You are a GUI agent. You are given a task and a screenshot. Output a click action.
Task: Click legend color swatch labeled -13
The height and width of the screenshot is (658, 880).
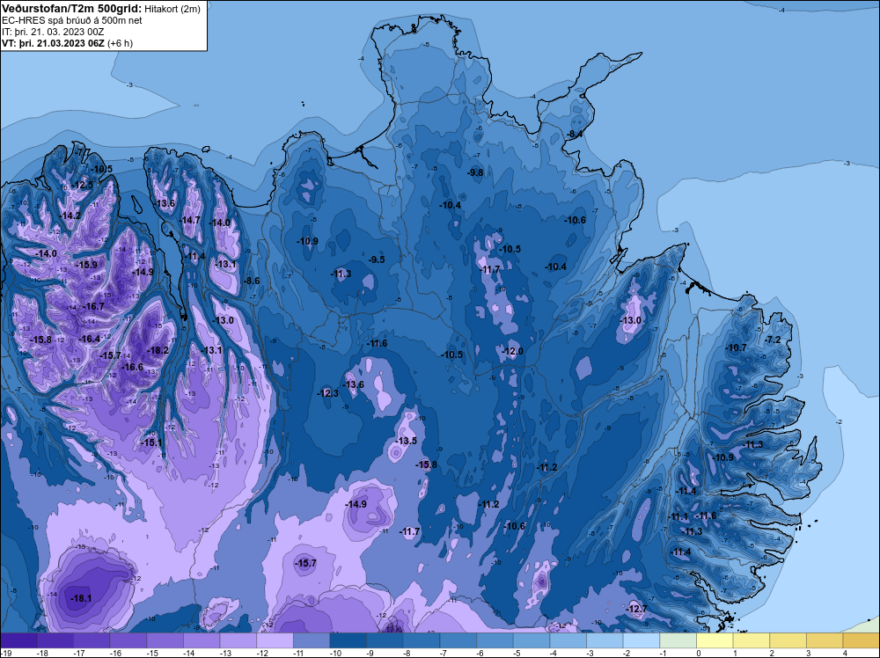238,640
